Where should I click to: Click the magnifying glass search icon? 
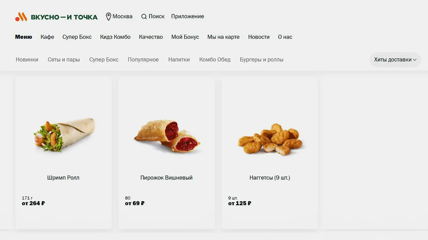click(x=144, y=17)
